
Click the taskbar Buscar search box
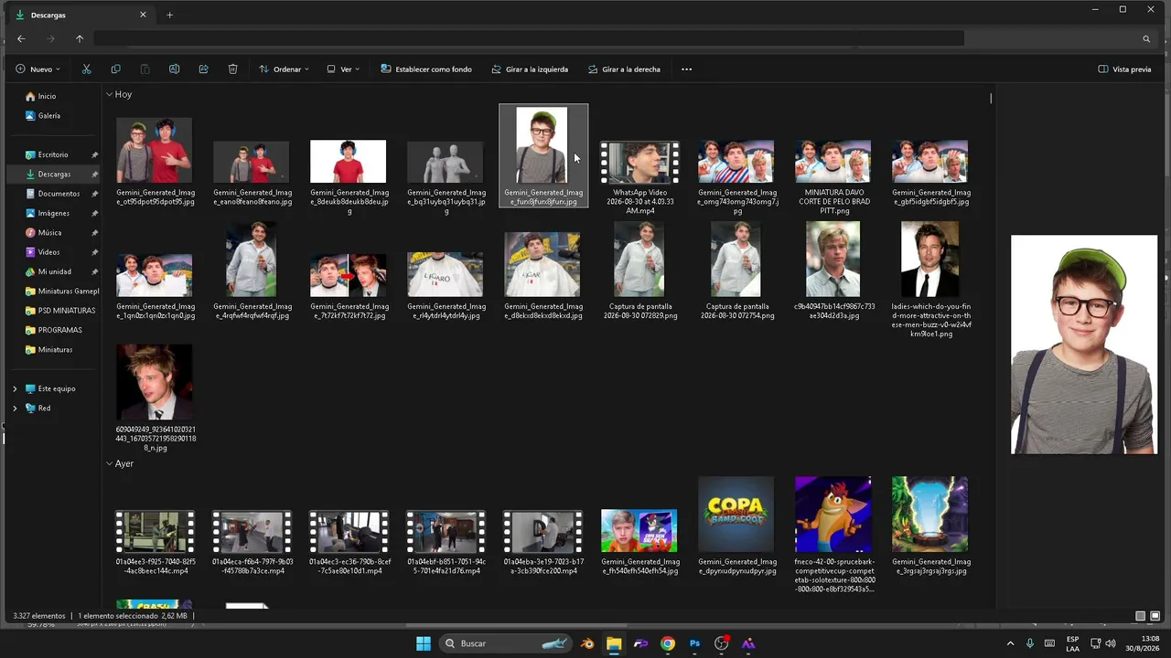505,643
